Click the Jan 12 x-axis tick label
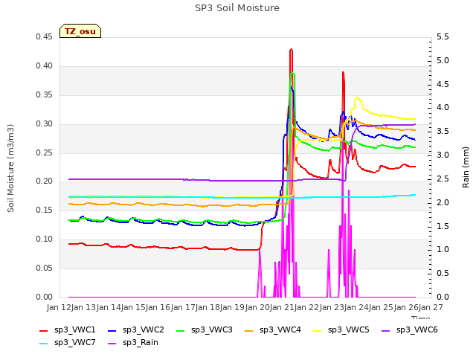 (x=59, y=307)
